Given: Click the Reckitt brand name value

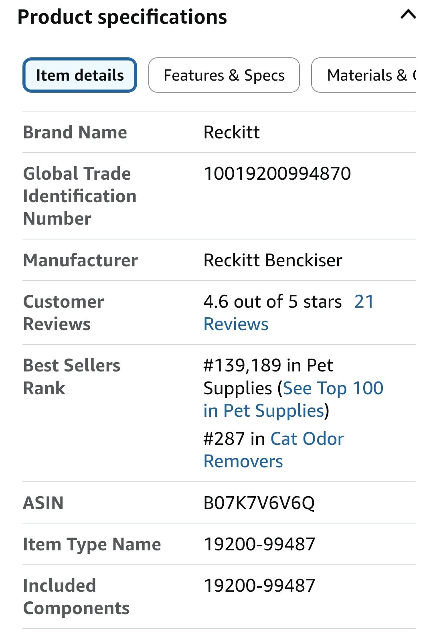Looking at the screenshot, I should click(x=231, y=132).
